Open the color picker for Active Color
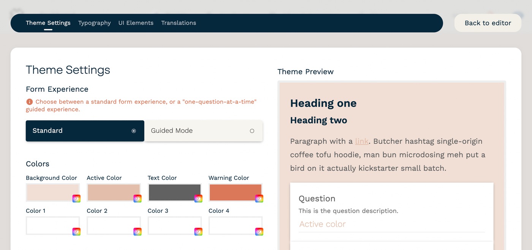 click(137, 198)
